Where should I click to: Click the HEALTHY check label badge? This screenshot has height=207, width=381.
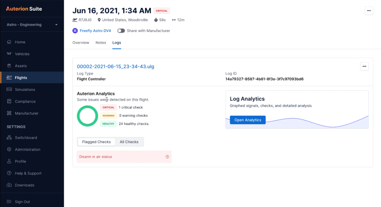pos(108,124)
